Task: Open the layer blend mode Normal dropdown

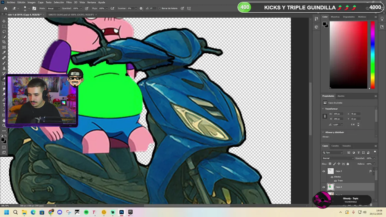Action: pos(338,158)
